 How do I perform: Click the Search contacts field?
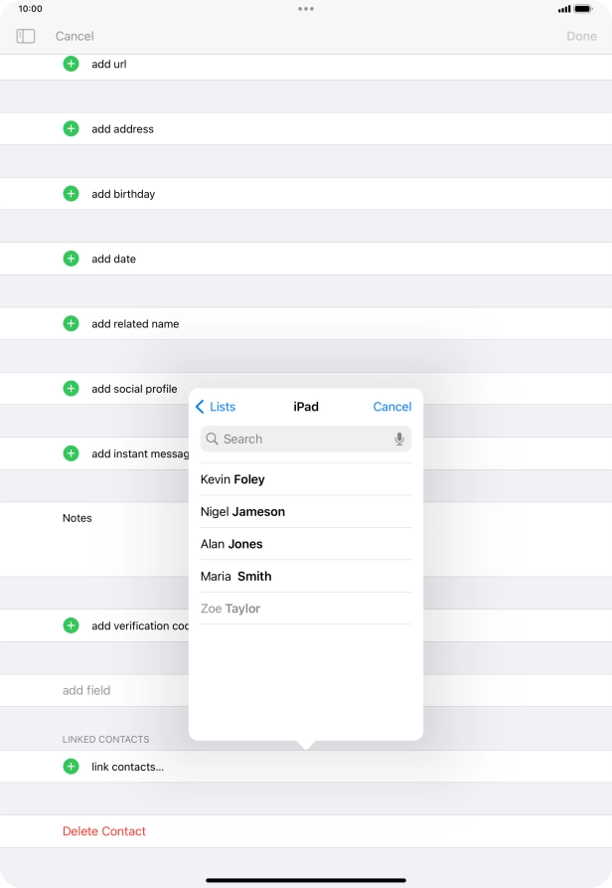pyautogui.click(x=298, y=439)
